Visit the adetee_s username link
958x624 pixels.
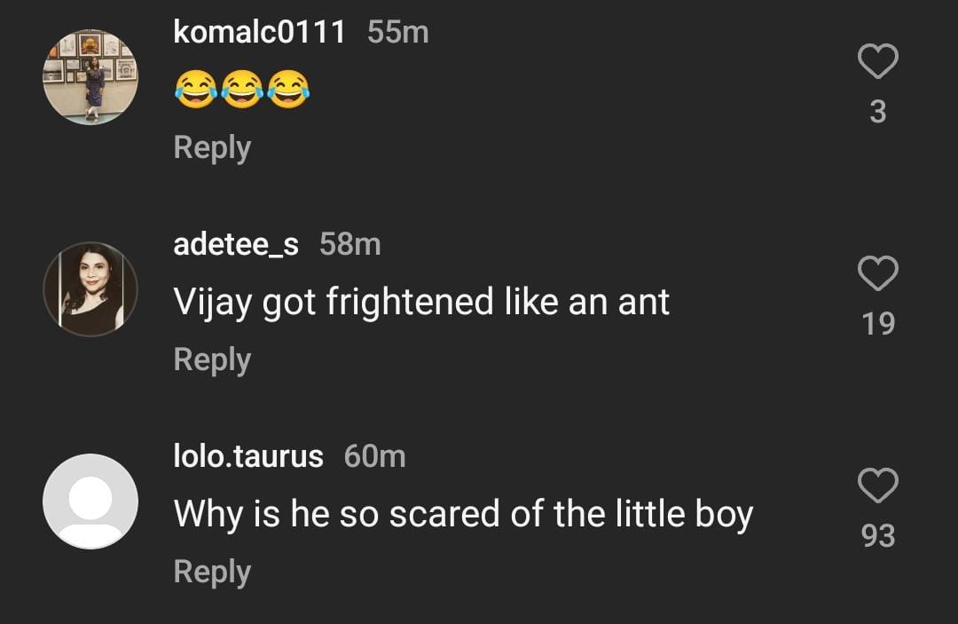pos(236,244)
